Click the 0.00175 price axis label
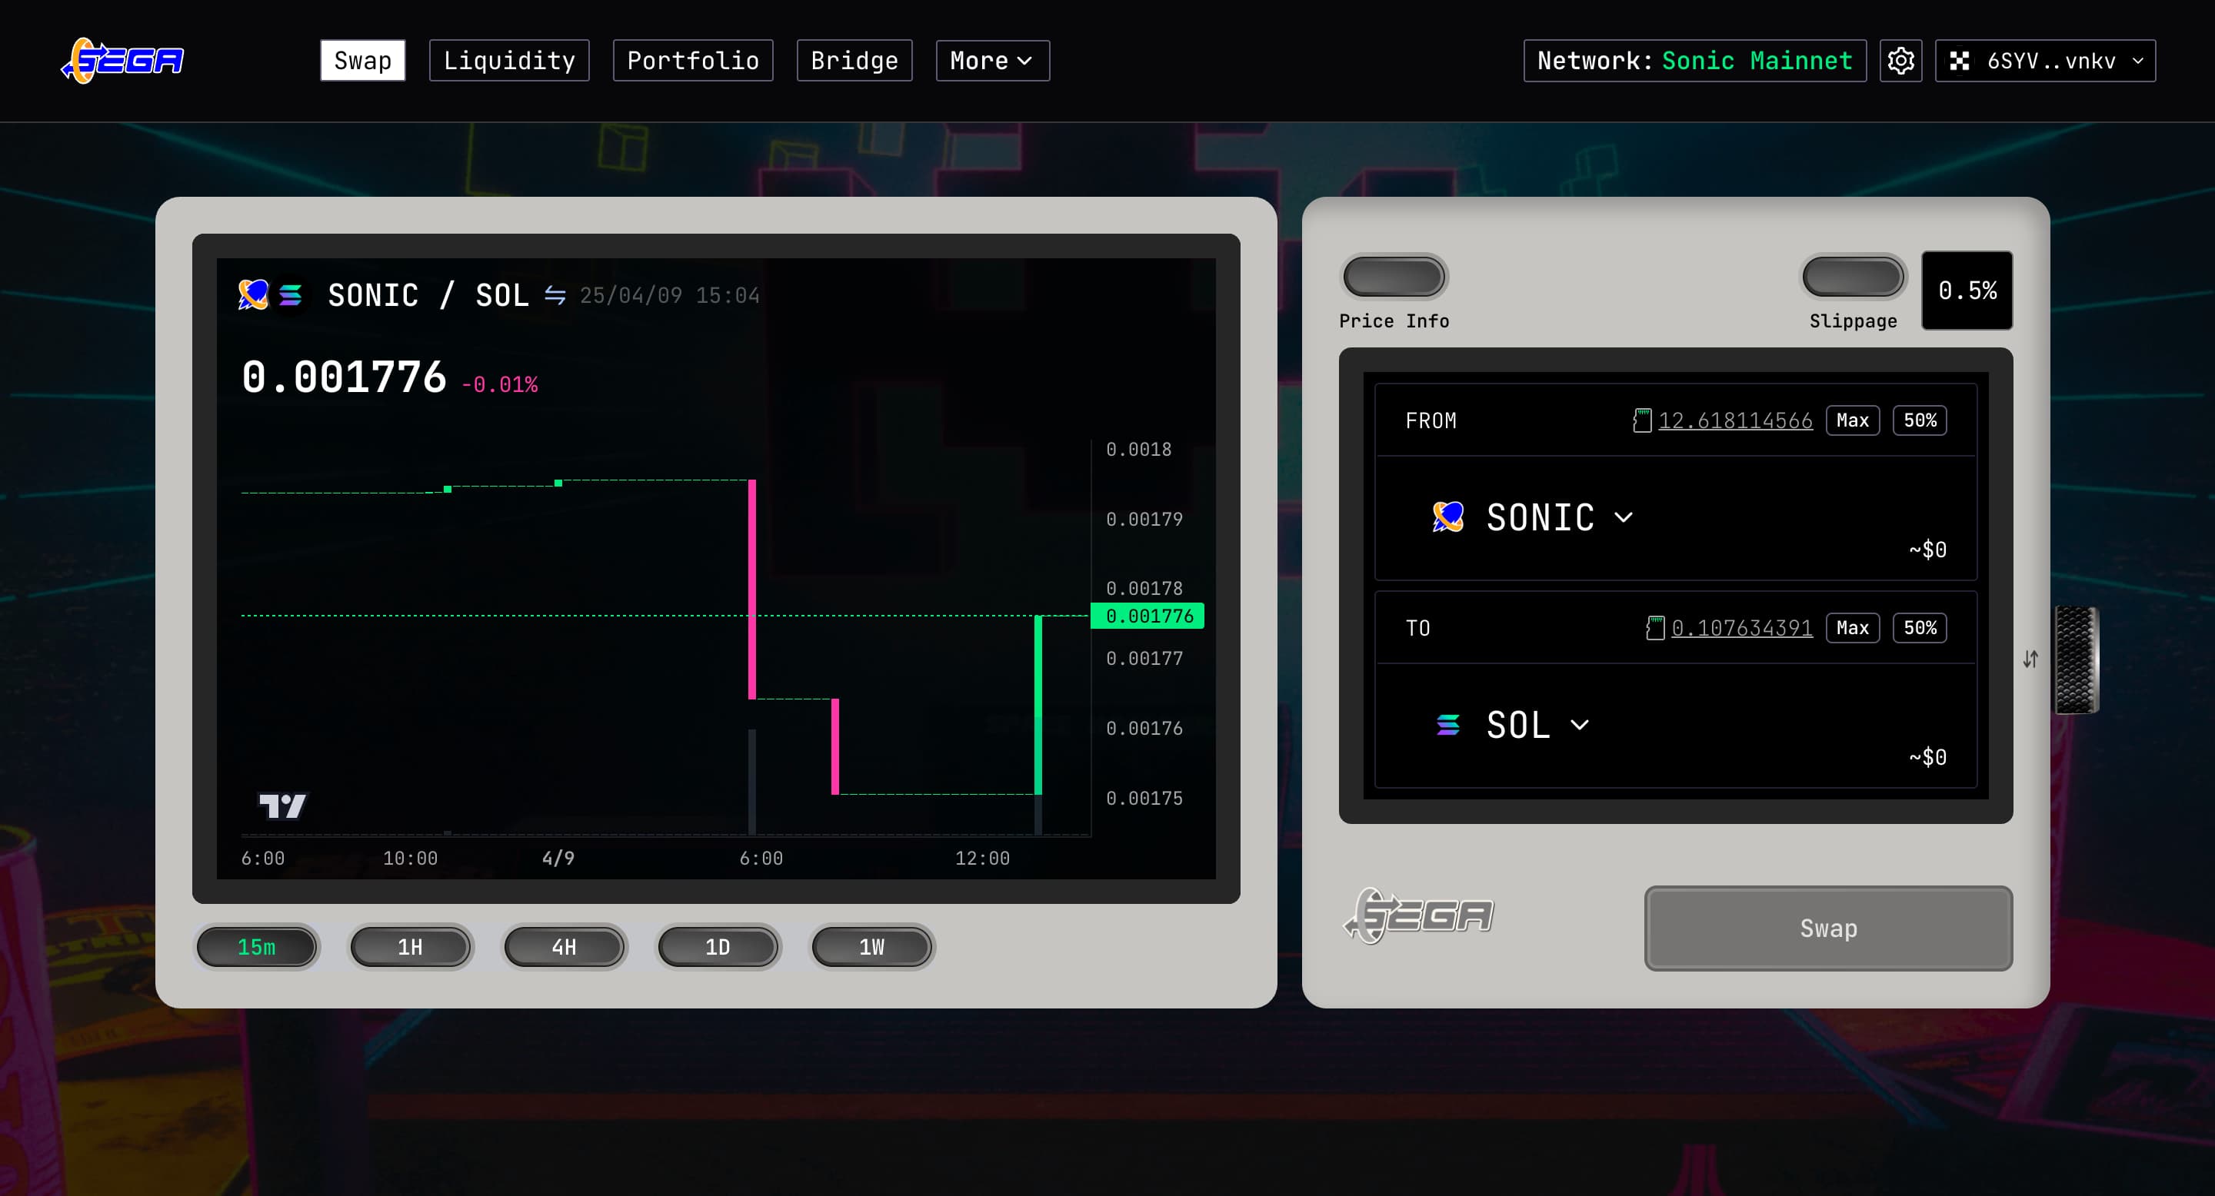 (1144, 798)
